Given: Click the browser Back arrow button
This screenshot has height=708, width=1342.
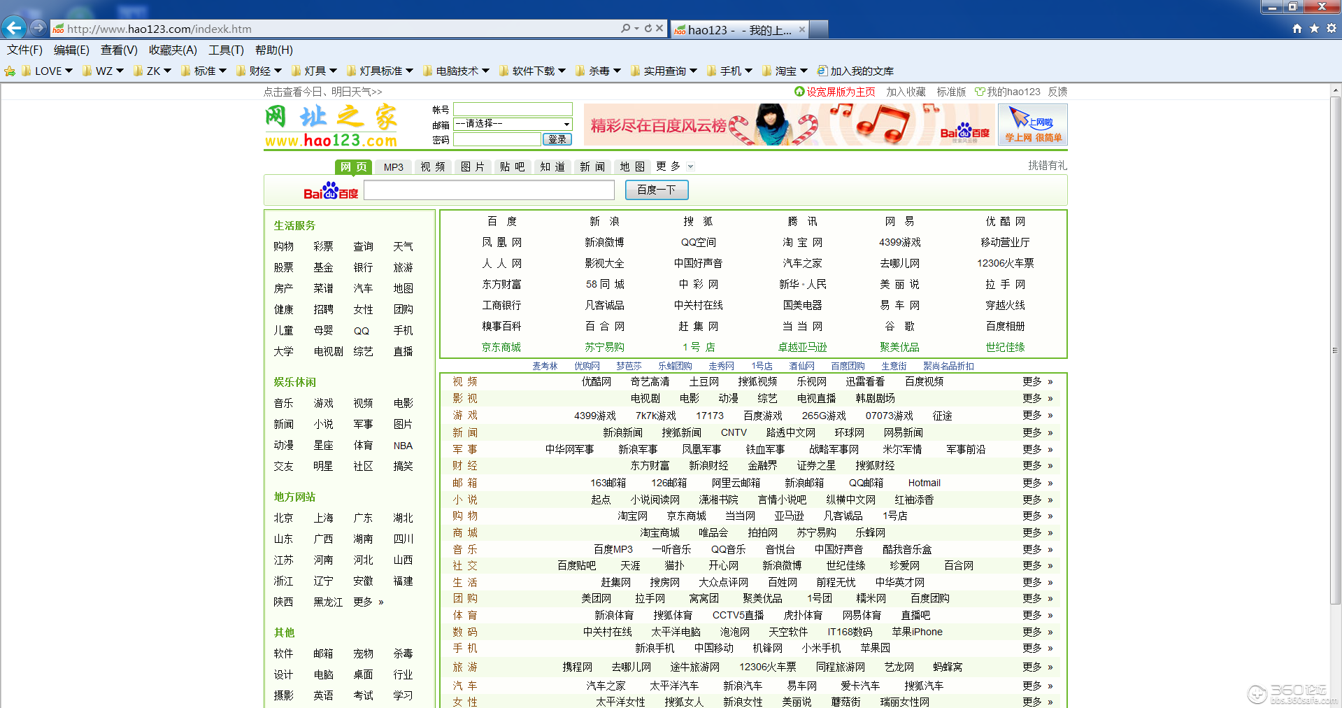Looking at the screenshot, I should coord(13,28).
